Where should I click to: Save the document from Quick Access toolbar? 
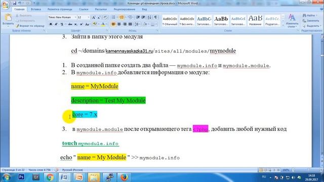(x=15, y=3)
